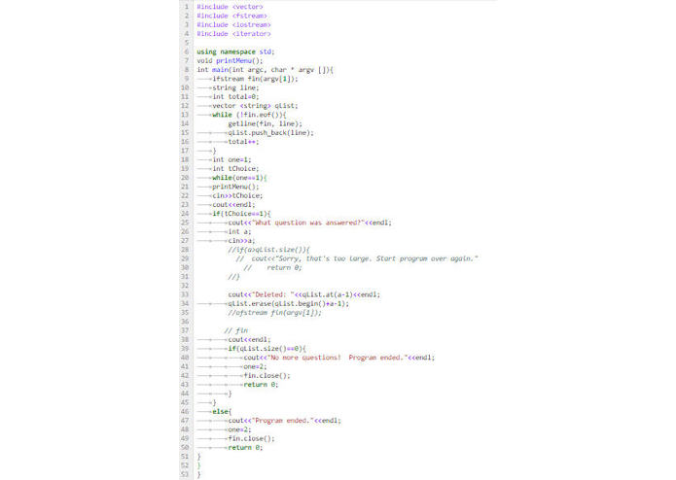Click line number 32 in the gutter

pos(185,286)
